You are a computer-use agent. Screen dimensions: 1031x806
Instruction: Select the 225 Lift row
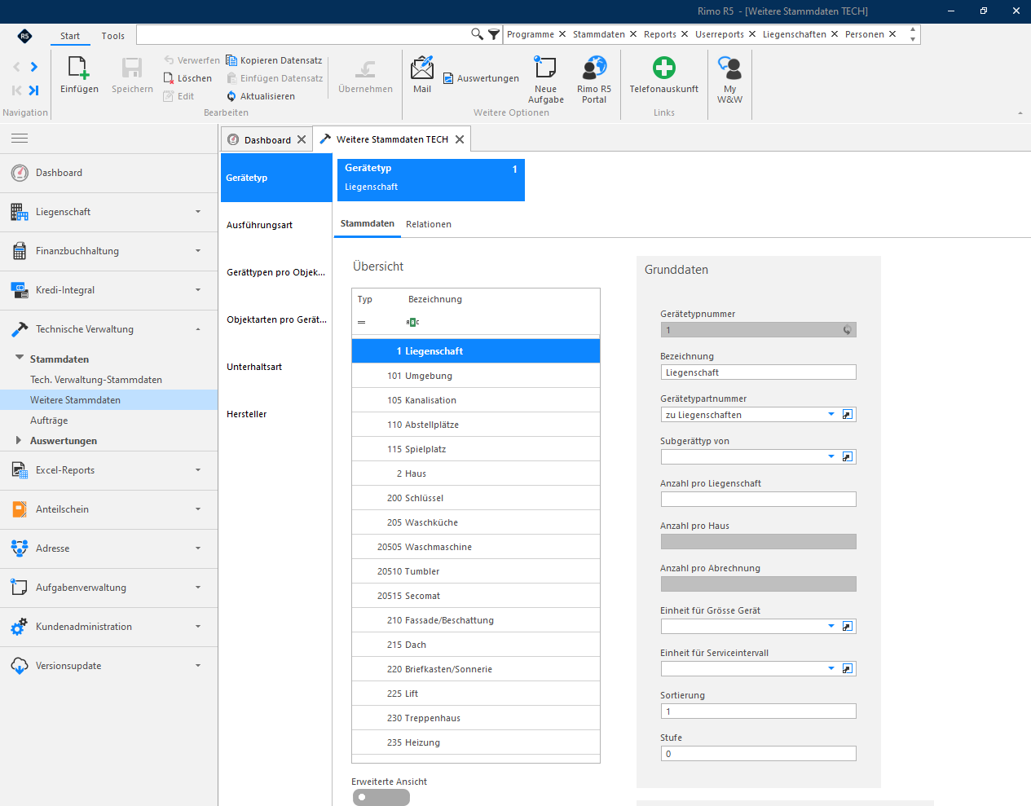(x=476, y=694)
